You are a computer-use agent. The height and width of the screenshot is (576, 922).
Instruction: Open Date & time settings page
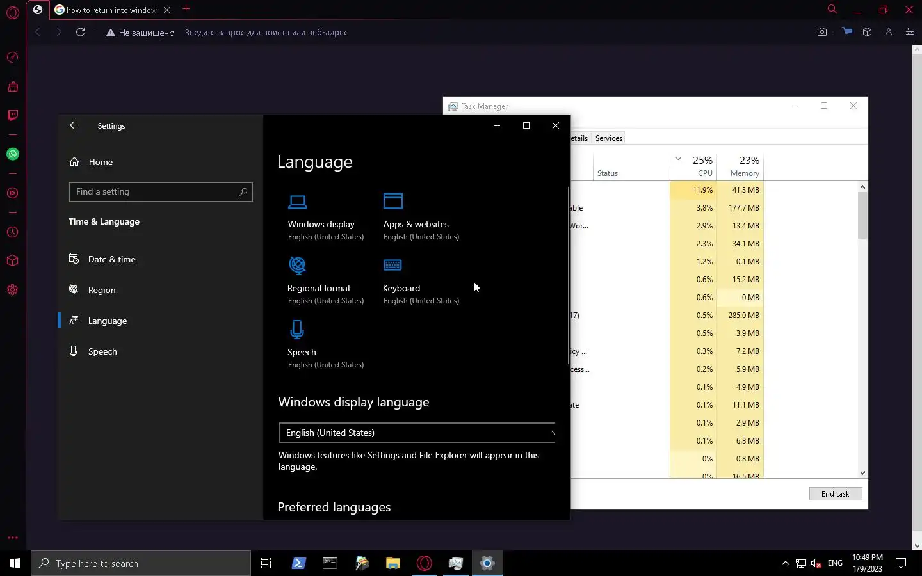point(111,259)
